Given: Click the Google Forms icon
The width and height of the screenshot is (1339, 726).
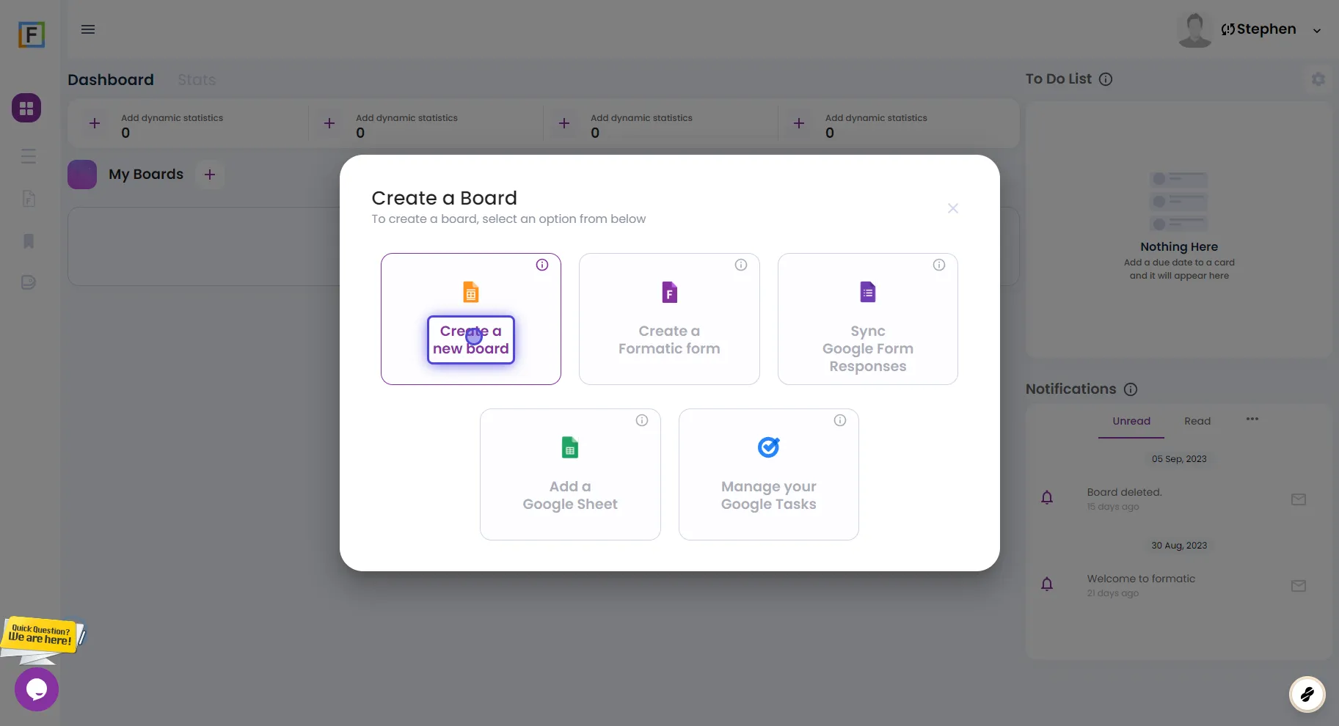Looking at the screenshot, I should click(x=868, y=292).
